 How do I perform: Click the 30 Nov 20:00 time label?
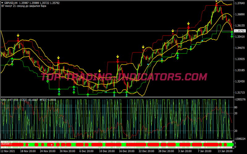68,151
